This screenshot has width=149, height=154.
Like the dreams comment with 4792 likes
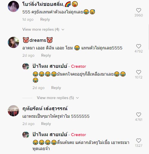pos(139,46)
